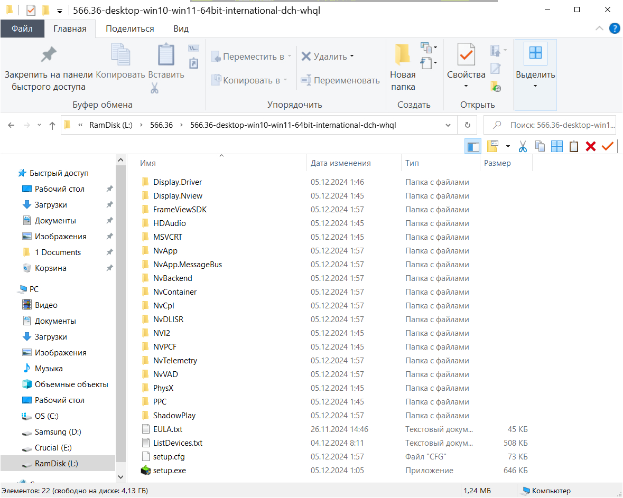The height and width of the screenshot is (498, 623).
Task: Click the copy icon in lower toolbar
Action: (x=540, y=146)
